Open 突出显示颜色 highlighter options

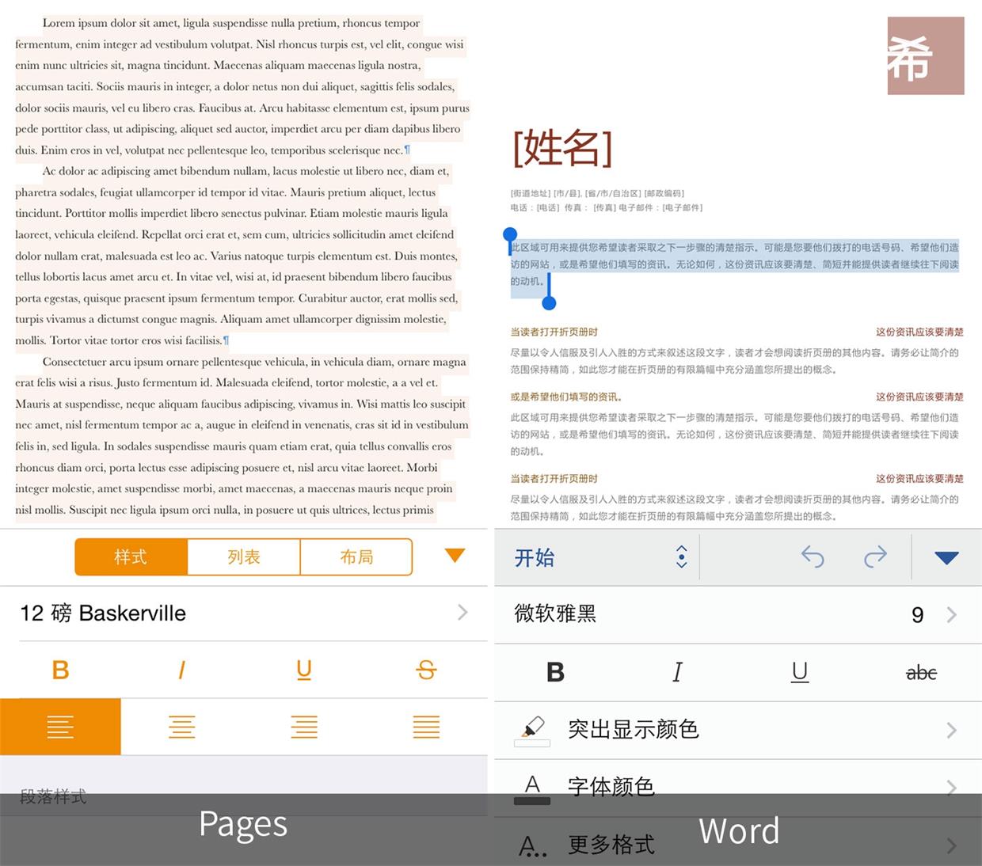coord(736,729)
